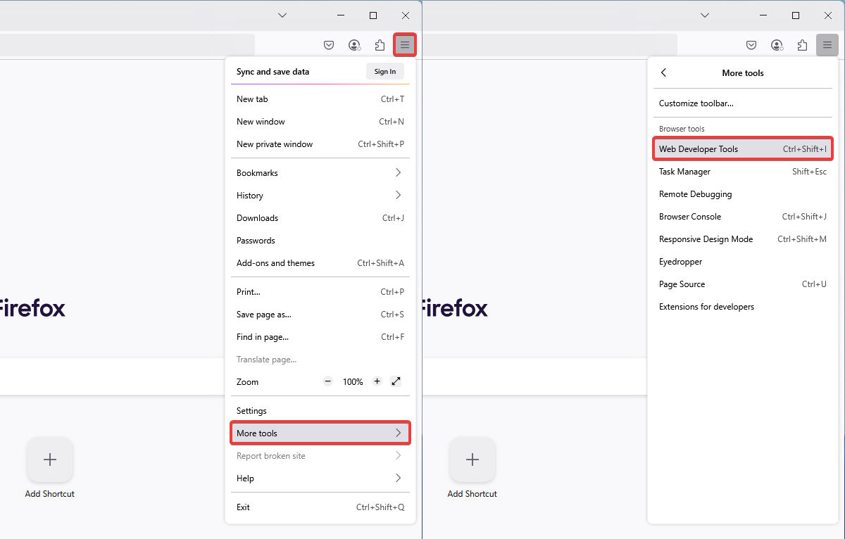This screenshot has width=845, height=539.
Task: Click the red-outlined hamburger menu button
Action: pos(405,45)
